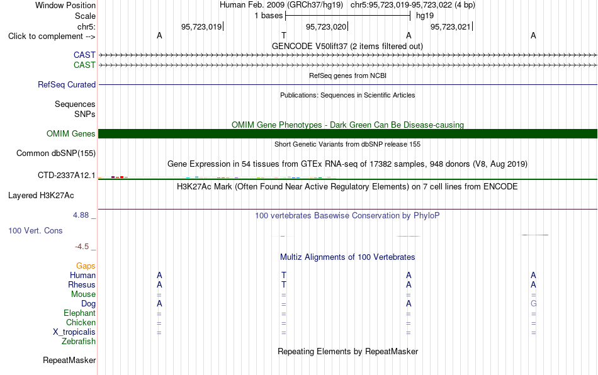Image resolution: width=598 pixels, height=375 pixels.
Task: Click the 95,723,020 position marker
Action: pos(327,26)
